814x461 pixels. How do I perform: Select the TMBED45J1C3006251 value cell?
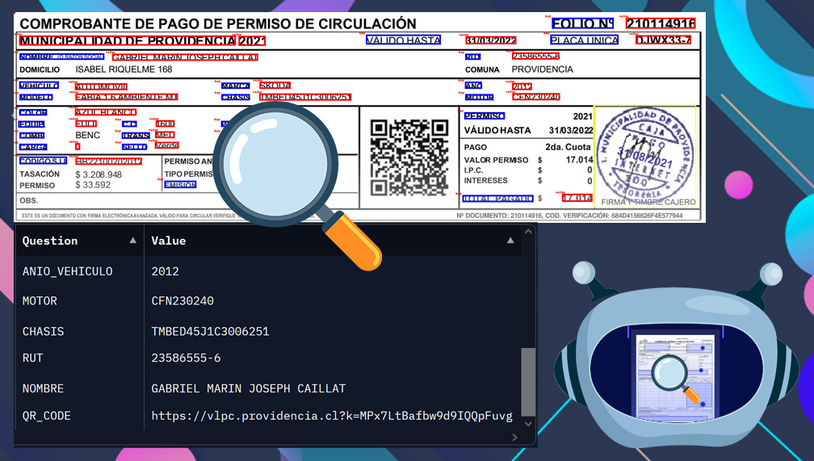210,331
